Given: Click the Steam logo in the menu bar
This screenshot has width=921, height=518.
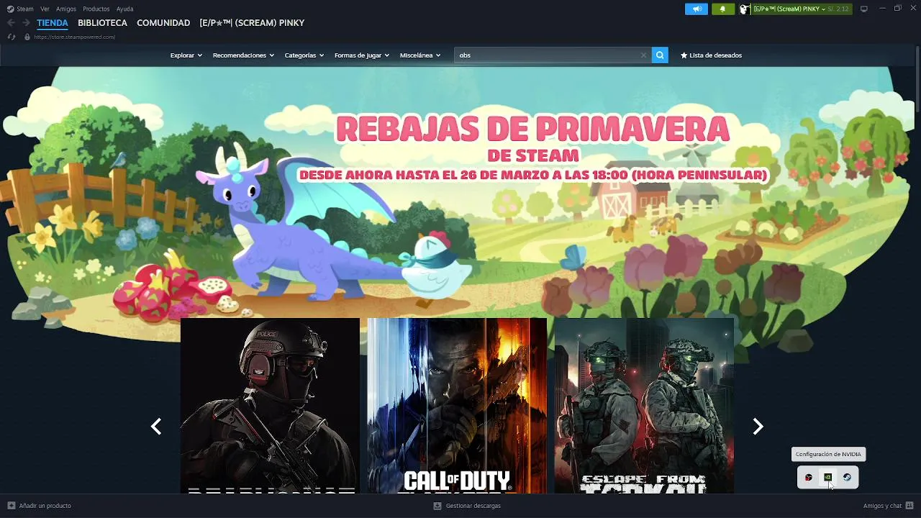Looking at the screenshot, I should (10, 9).
